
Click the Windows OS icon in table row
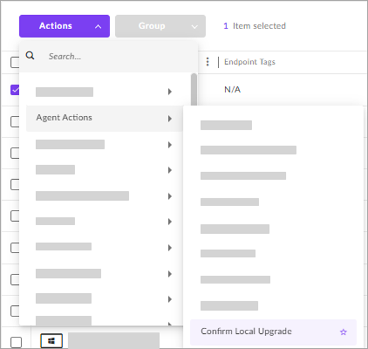[51, 340]
